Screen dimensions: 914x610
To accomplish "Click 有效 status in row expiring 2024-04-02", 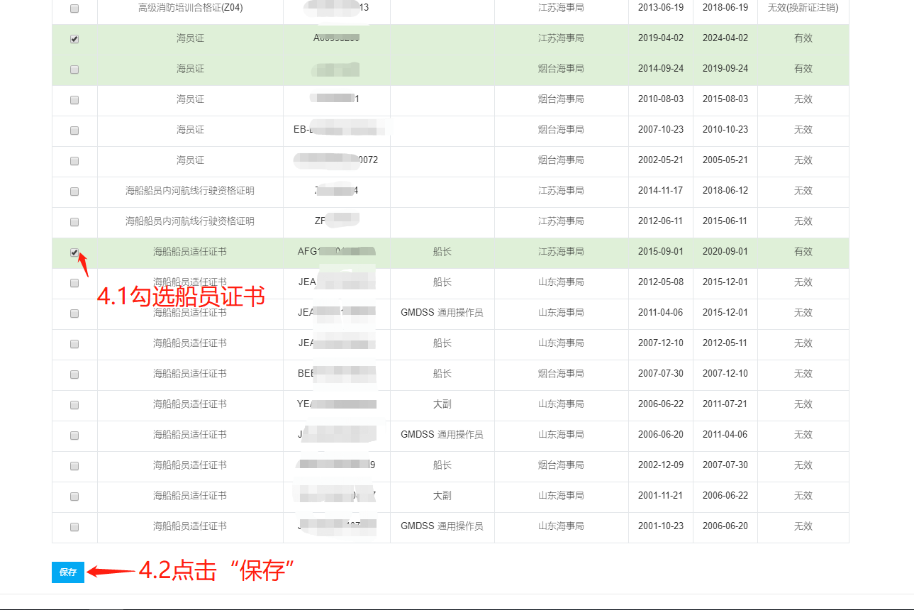I will click(x=803, y=38).
